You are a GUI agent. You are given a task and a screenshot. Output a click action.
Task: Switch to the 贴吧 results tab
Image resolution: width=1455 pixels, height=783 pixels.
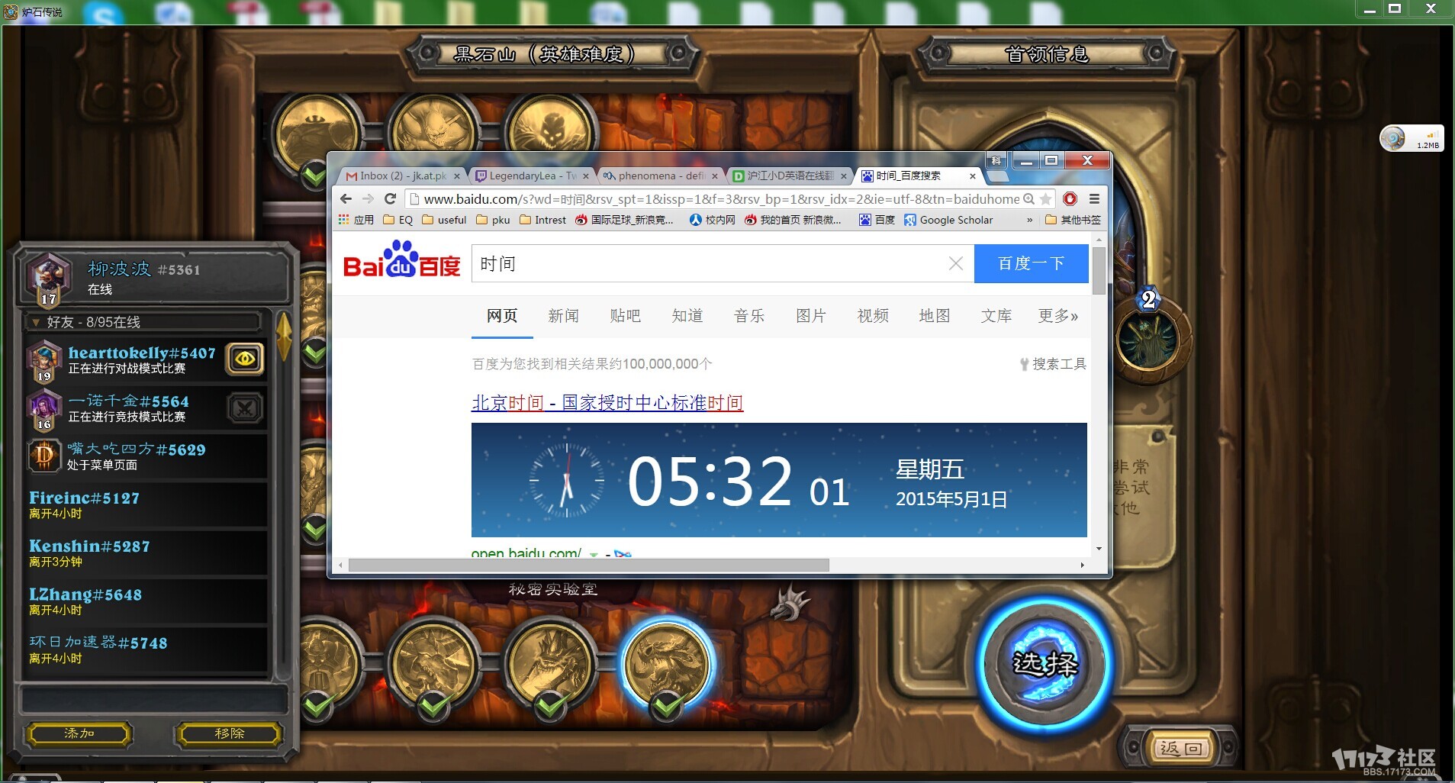625,316
